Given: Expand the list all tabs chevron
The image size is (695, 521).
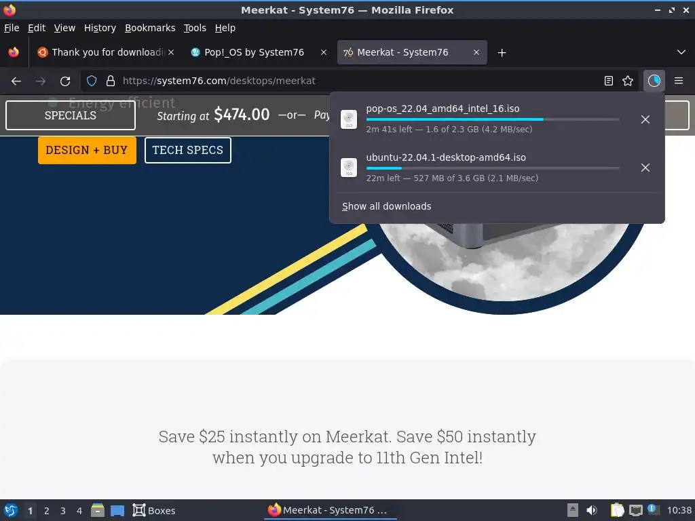Looking at the screenshot, I should (x=681, y=52).
